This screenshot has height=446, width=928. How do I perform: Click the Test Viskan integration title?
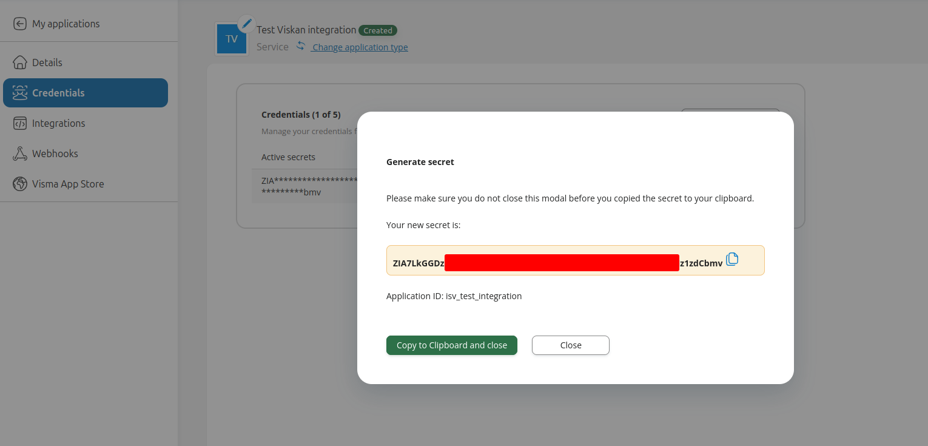[x=306, y=30]
